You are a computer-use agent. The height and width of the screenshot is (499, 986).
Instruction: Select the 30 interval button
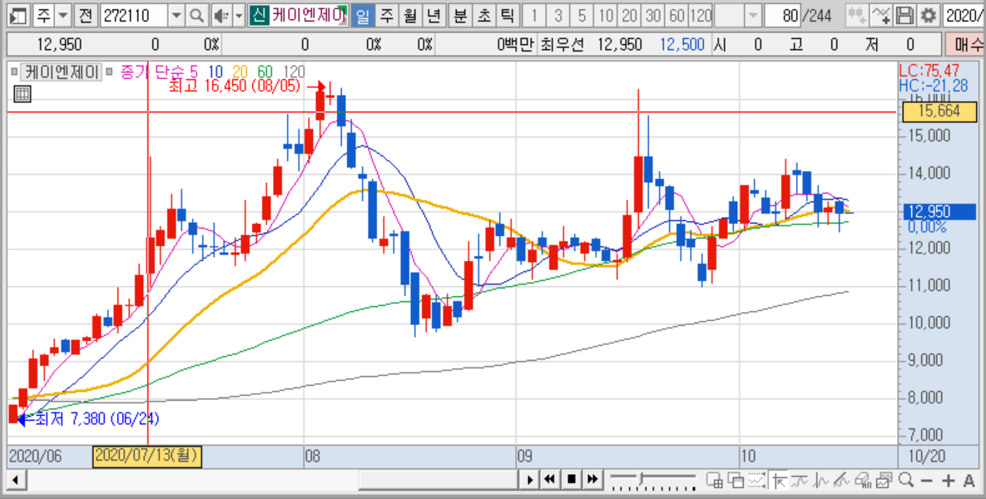(653, 16)
